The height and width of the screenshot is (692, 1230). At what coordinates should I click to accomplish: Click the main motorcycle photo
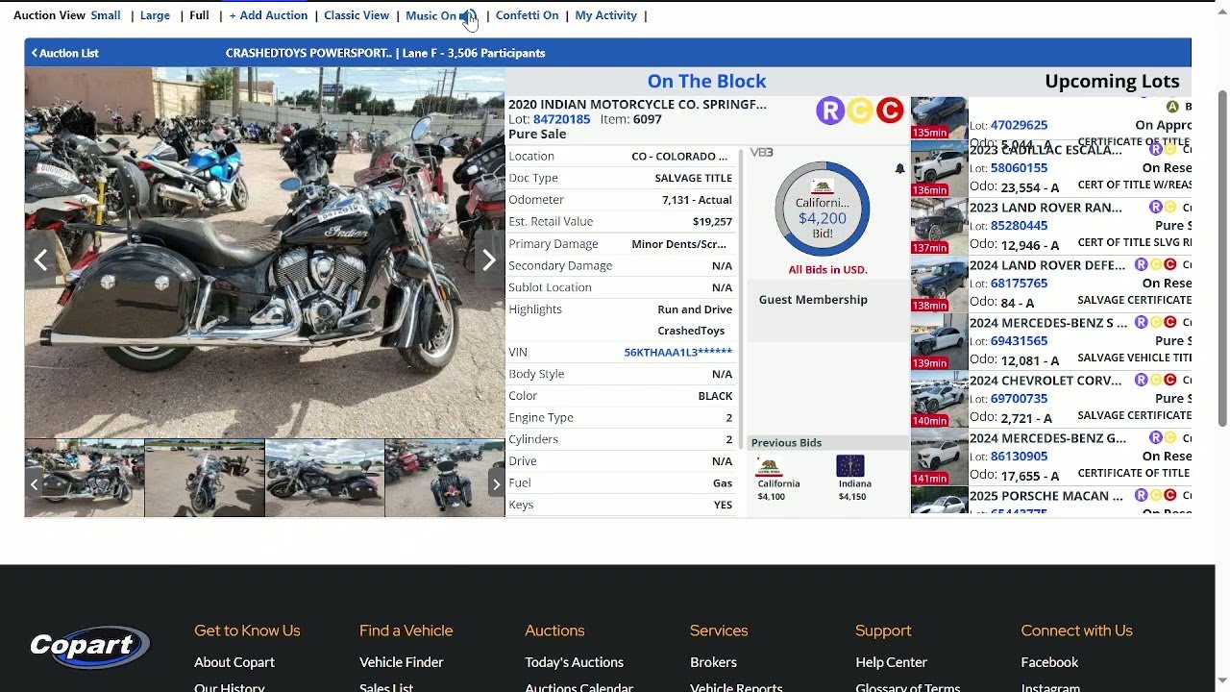click(264, 253)
